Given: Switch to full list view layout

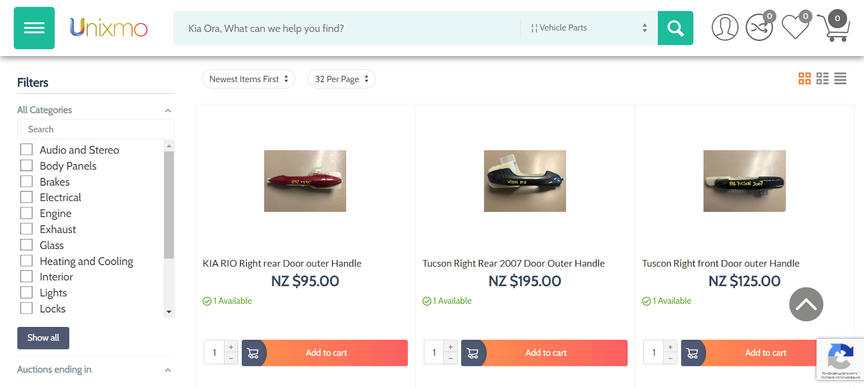Looking at the screenshot, I should click(x=840, y=79).
